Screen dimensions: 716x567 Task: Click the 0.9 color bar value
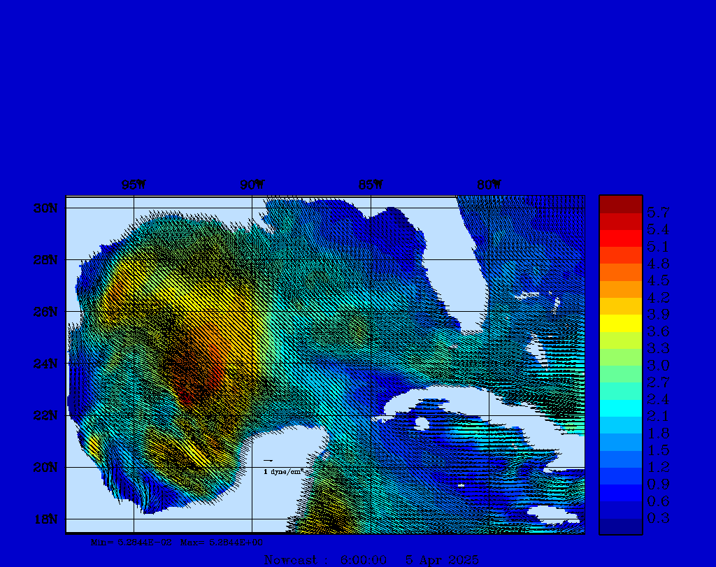click(x=658, y=484)
